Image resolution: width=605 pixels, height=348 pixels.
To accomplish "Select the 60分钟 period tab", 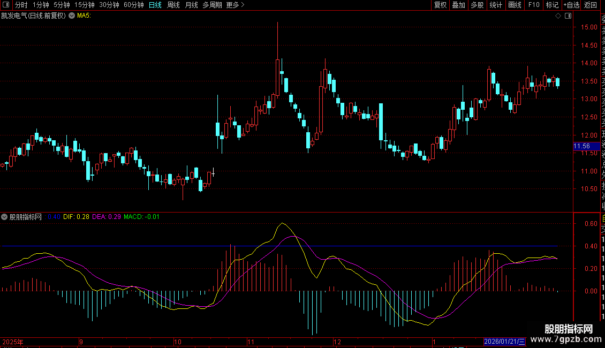I will pos(133,5).
